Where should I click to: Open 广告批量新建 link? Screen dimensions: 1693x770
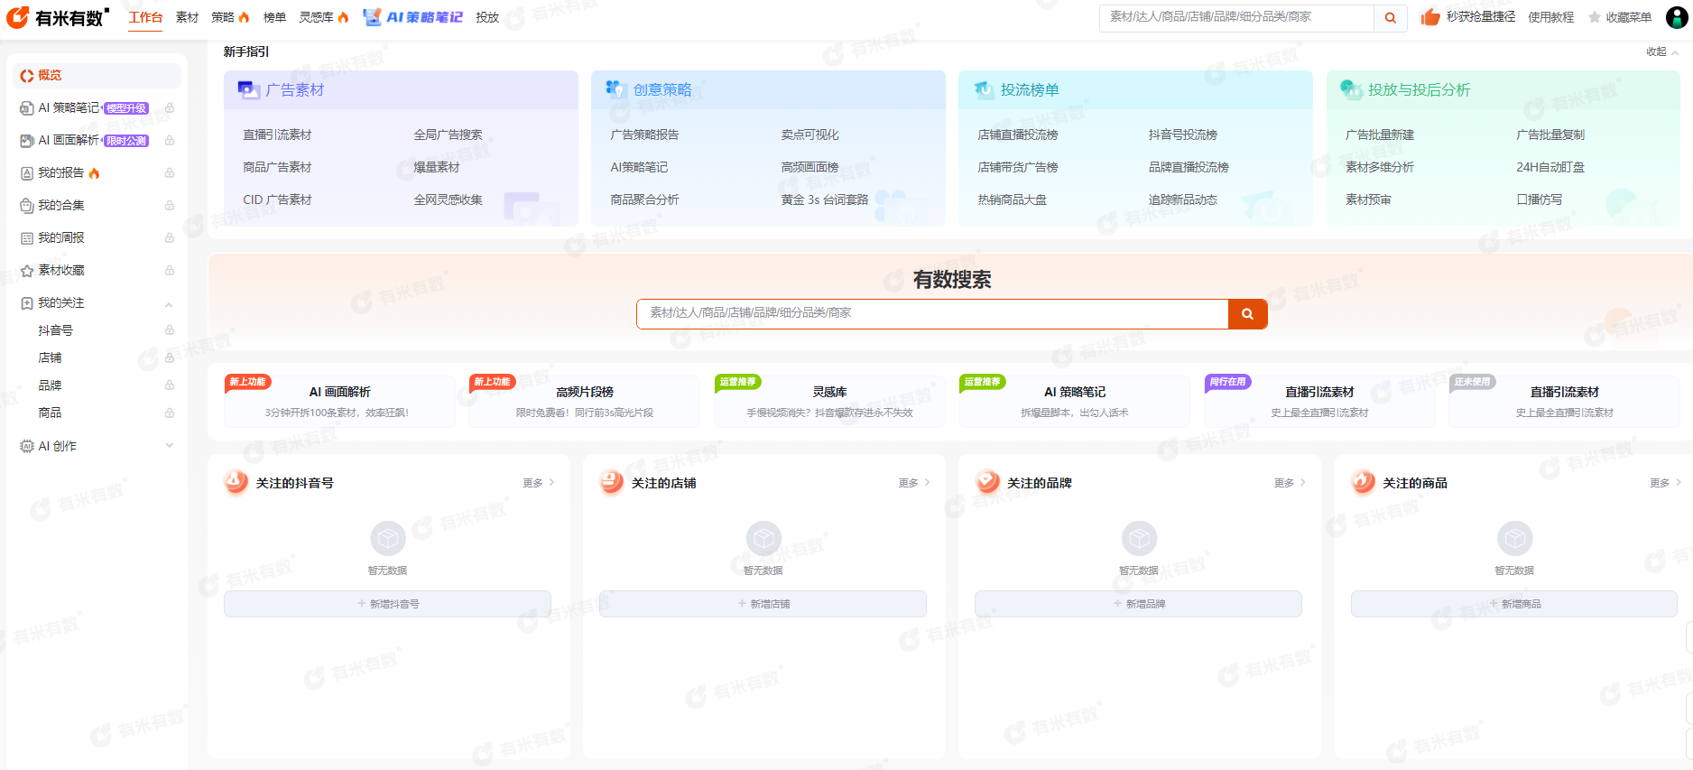tap(1380, 135)
